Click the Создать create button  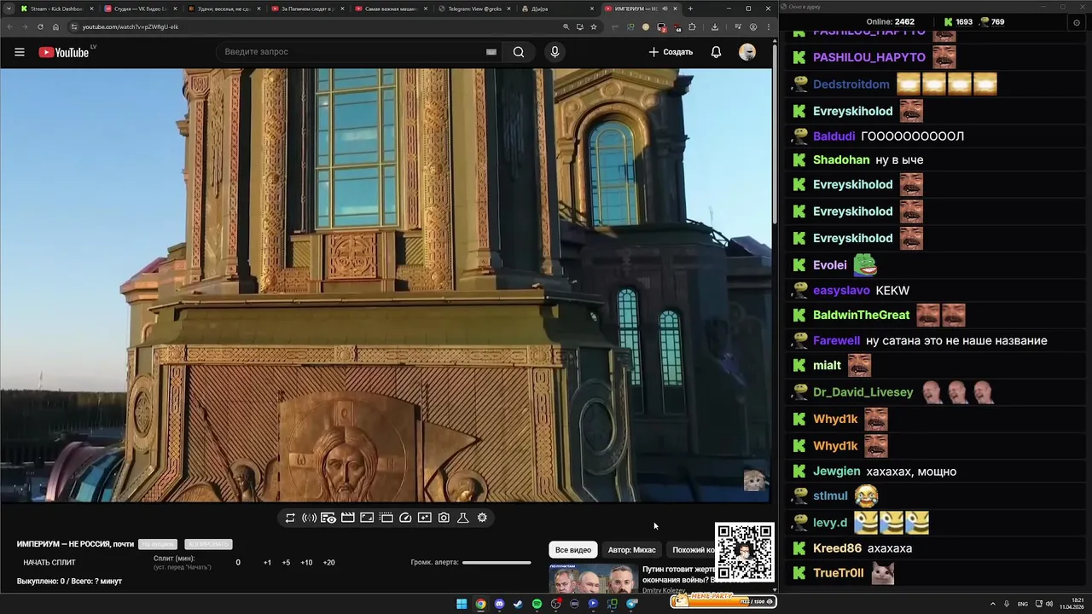click(x=671, y=52)
